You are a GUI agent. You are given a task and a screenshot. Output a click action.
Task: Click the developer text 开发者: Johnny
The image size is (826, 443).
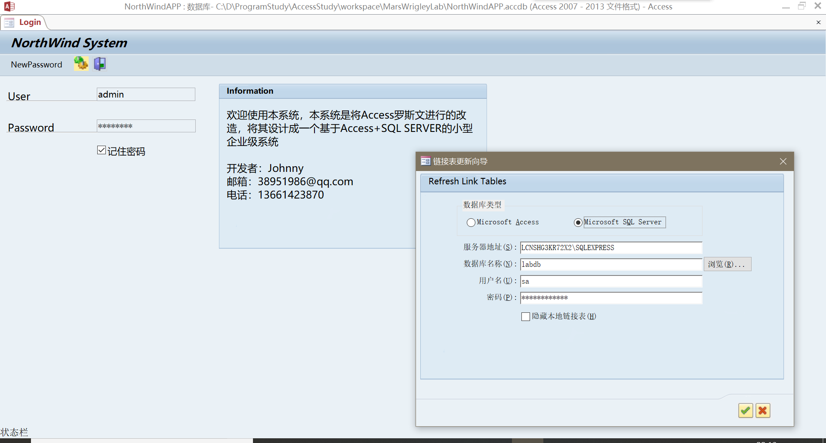265,168
